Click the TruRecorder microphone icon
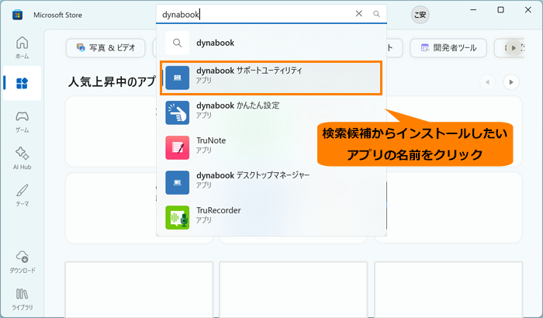This screenshot has width=543, height=318. pyautogui.click(x=178, y=217)
